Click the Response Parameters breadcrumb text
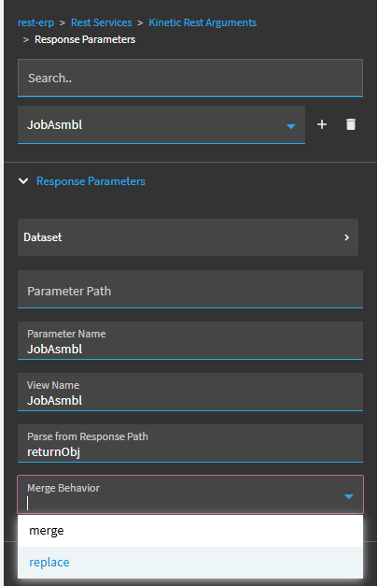 click(x=85, y=39)
